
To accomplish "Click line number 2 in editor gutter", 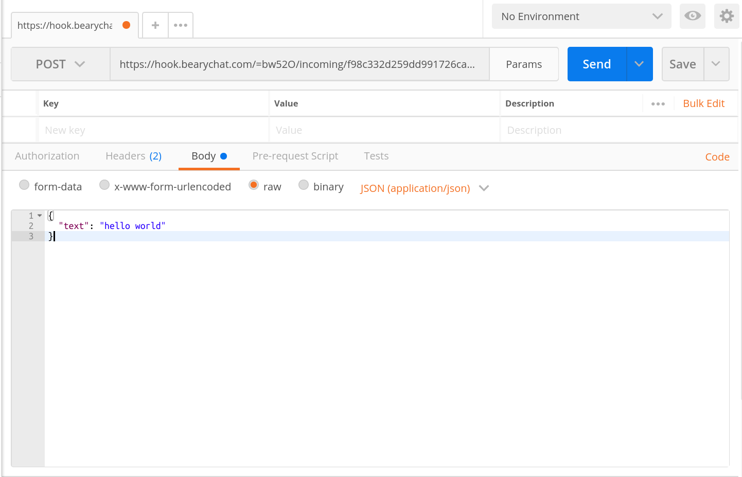I will click(31, 226).
